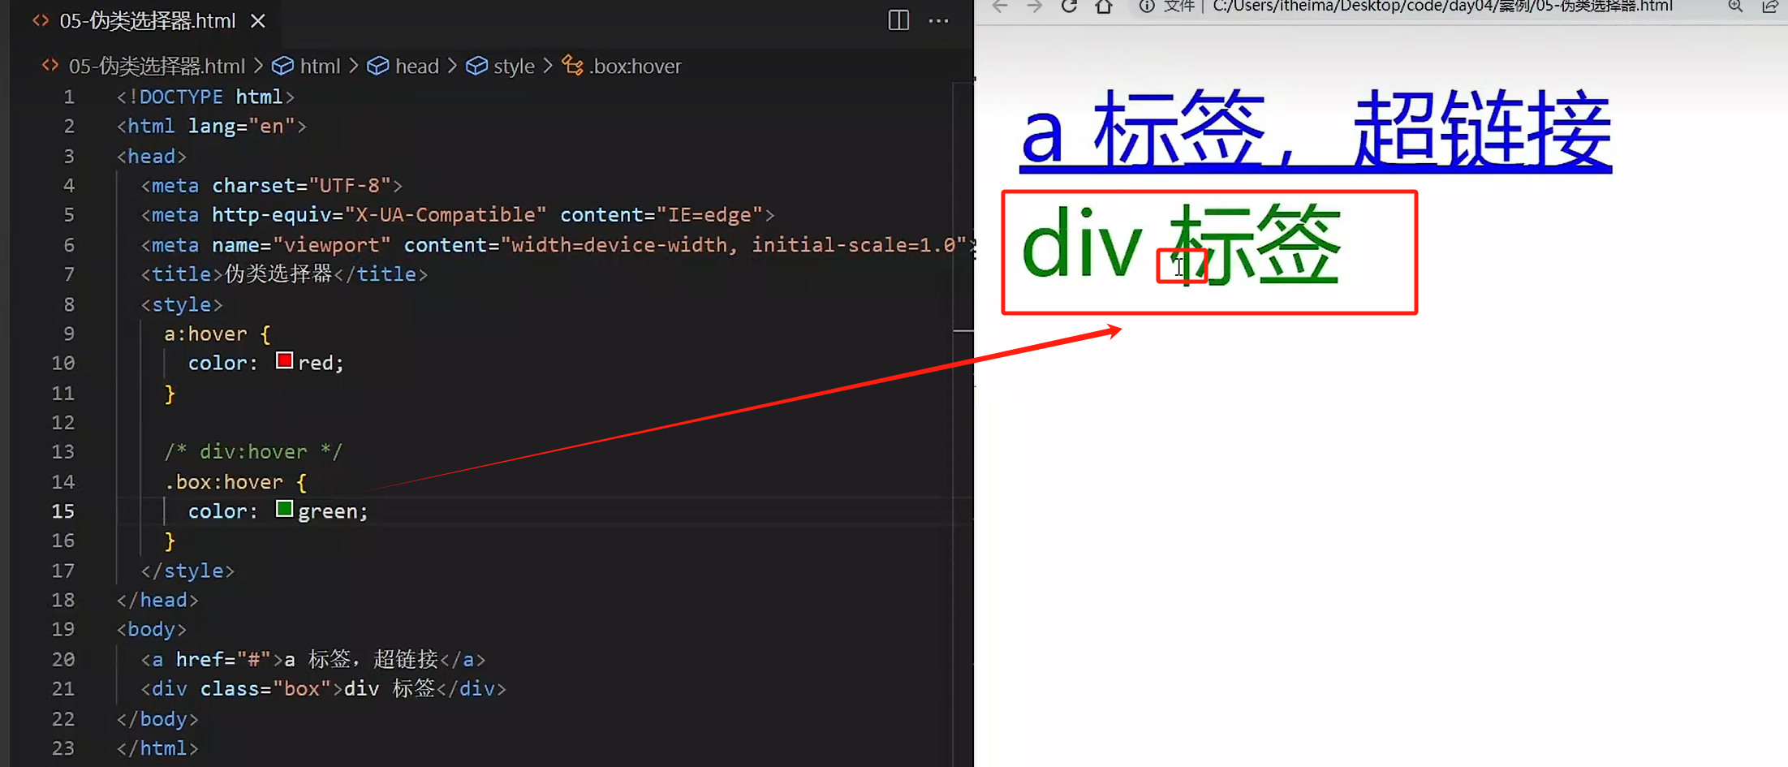Image resolution: width=1788 pixels, height=767 pixels.
Task: Open the style breadcrumb segment
Action: [x=514, y=66]
